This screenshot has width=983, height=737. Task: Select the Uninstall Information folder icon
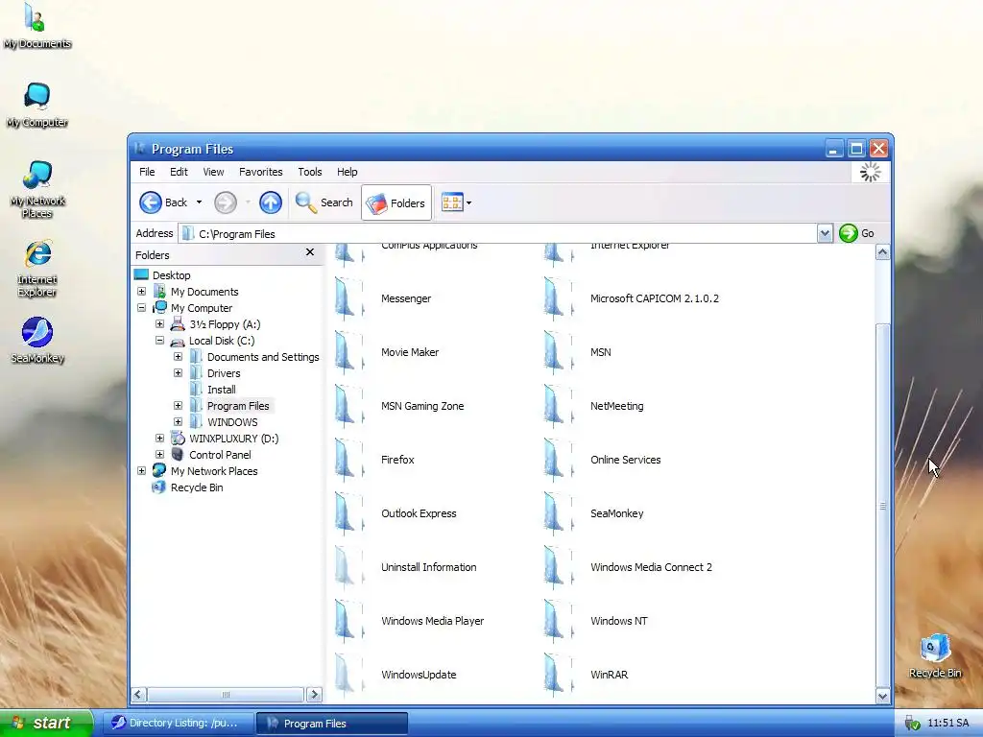tap(349, 567)
